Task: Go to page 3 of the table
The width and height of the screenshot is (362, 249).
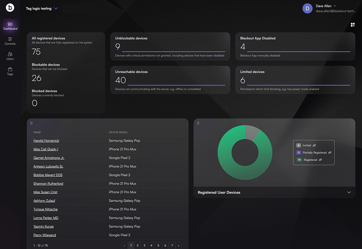Action: pos(144,245)
